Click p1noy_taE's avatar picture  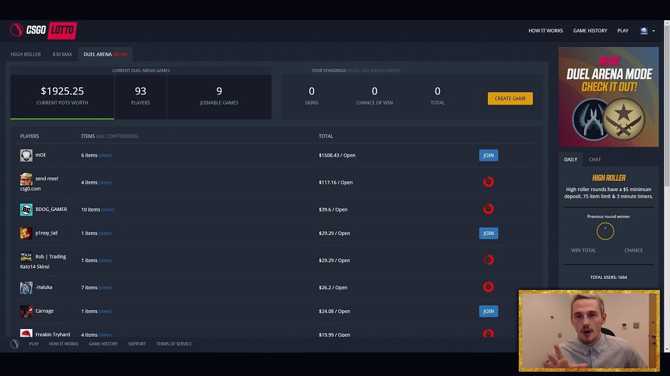26,233
